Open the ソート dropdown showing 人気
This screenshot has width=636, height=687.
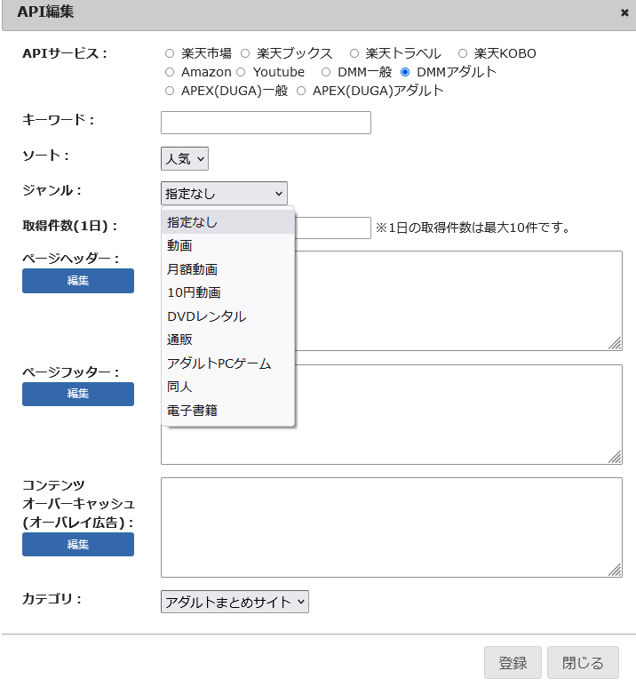click(x=185, y=159)
